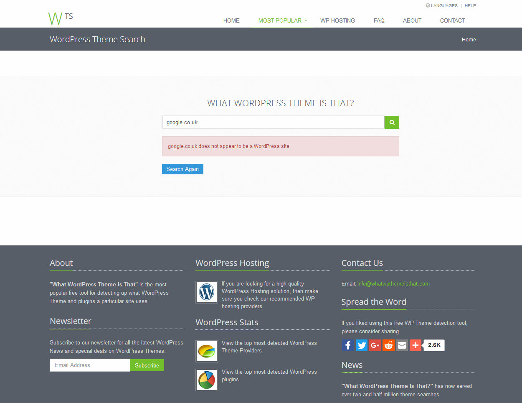Screen dimensions: 522x403
Task: Click the Home breadcrumb link
Action: tap(469, 40)
